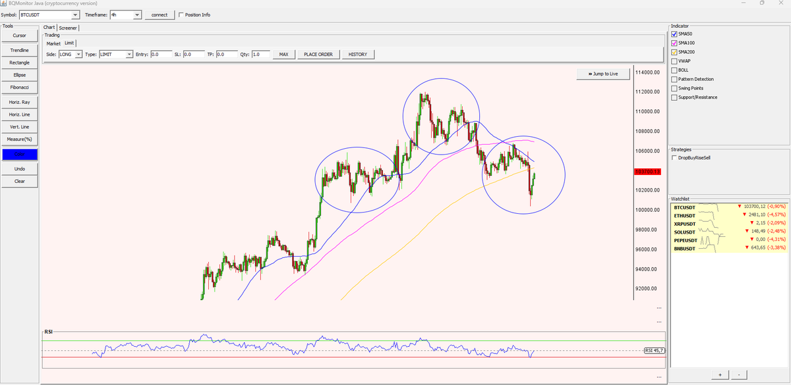Maximize the BQMonitor window
This screenshot has height=385, width=791.
(761, 3)
